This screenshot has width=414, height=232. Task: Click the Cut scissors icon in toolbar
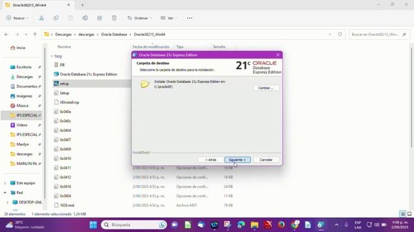(41, 18)
